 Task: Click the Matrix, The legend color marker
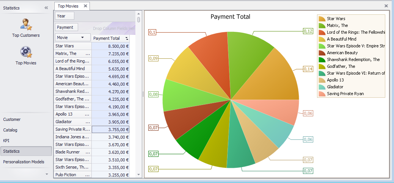[322, 25]
